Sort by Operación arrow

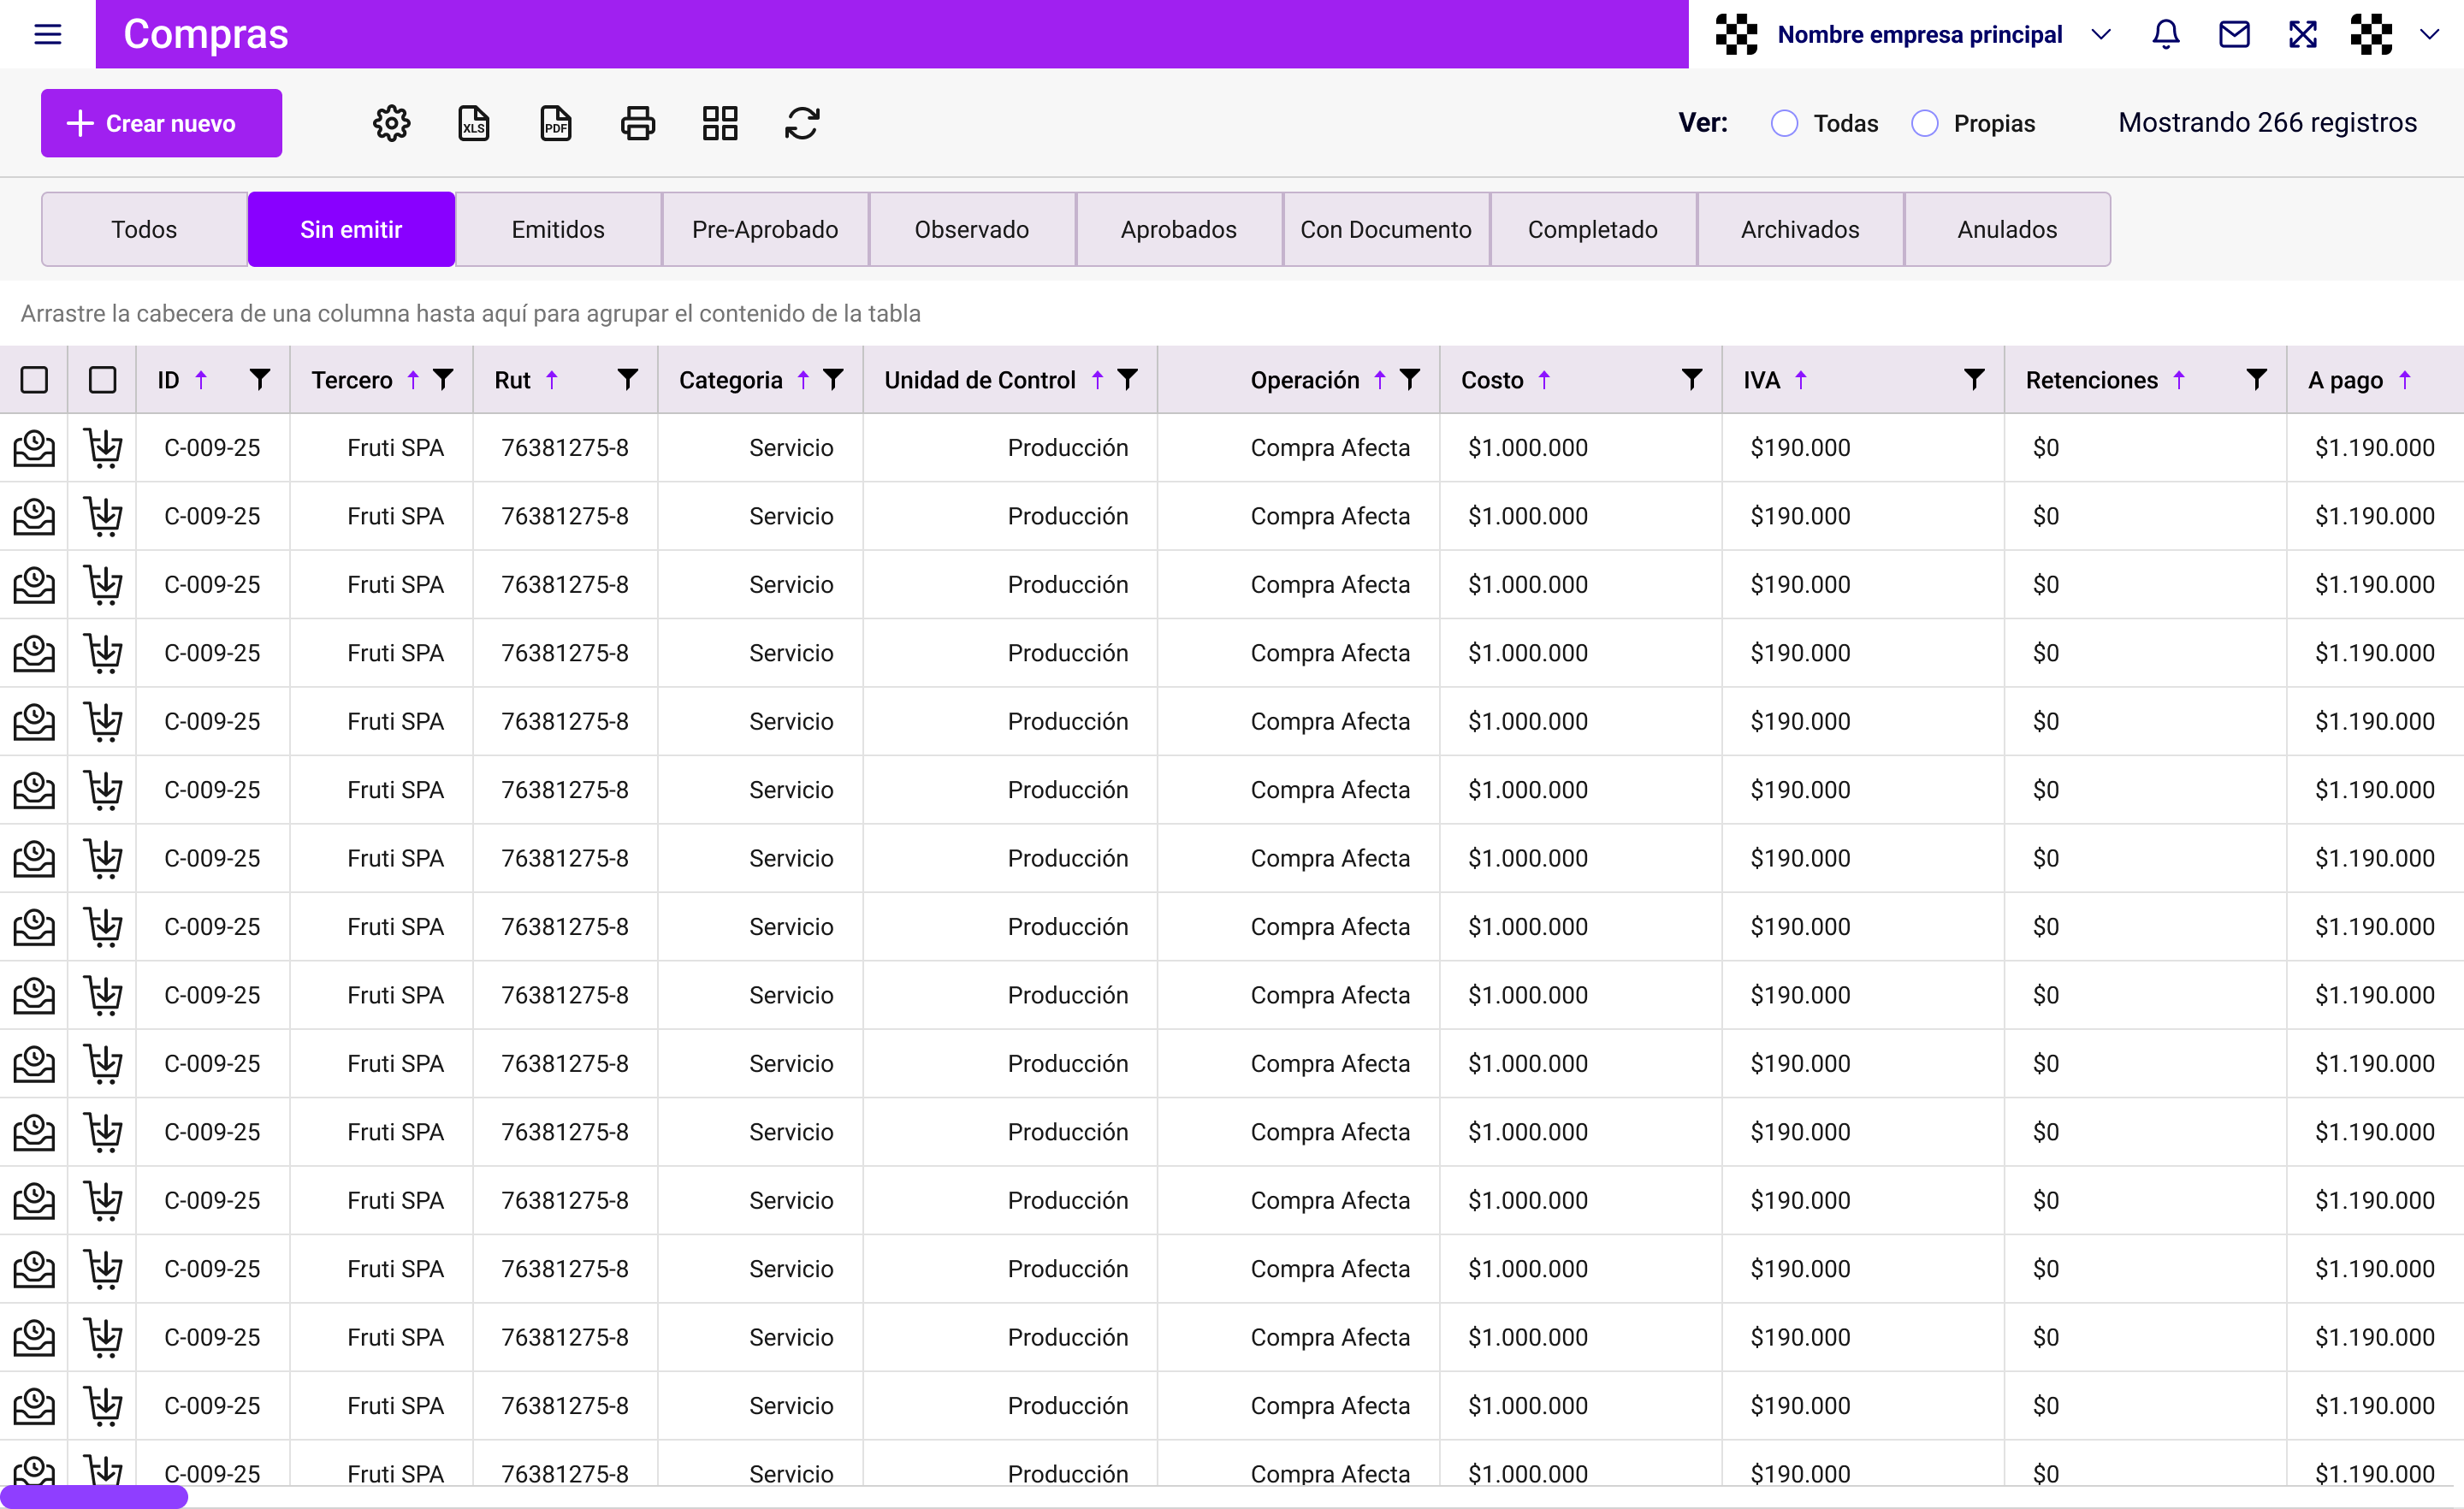pos(1380,379)
